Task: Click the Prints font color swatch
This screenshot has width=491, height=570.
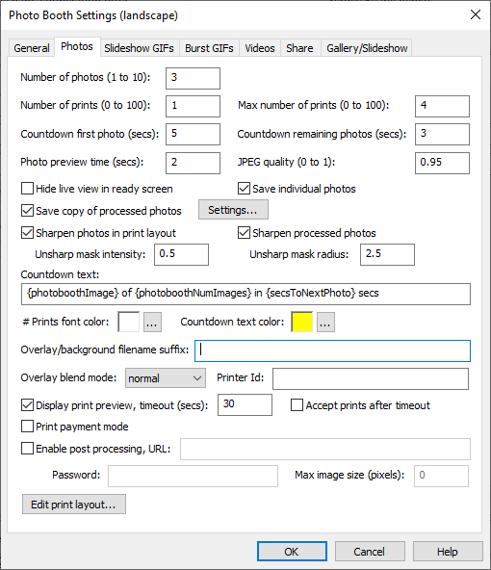Action: (129, 322)
